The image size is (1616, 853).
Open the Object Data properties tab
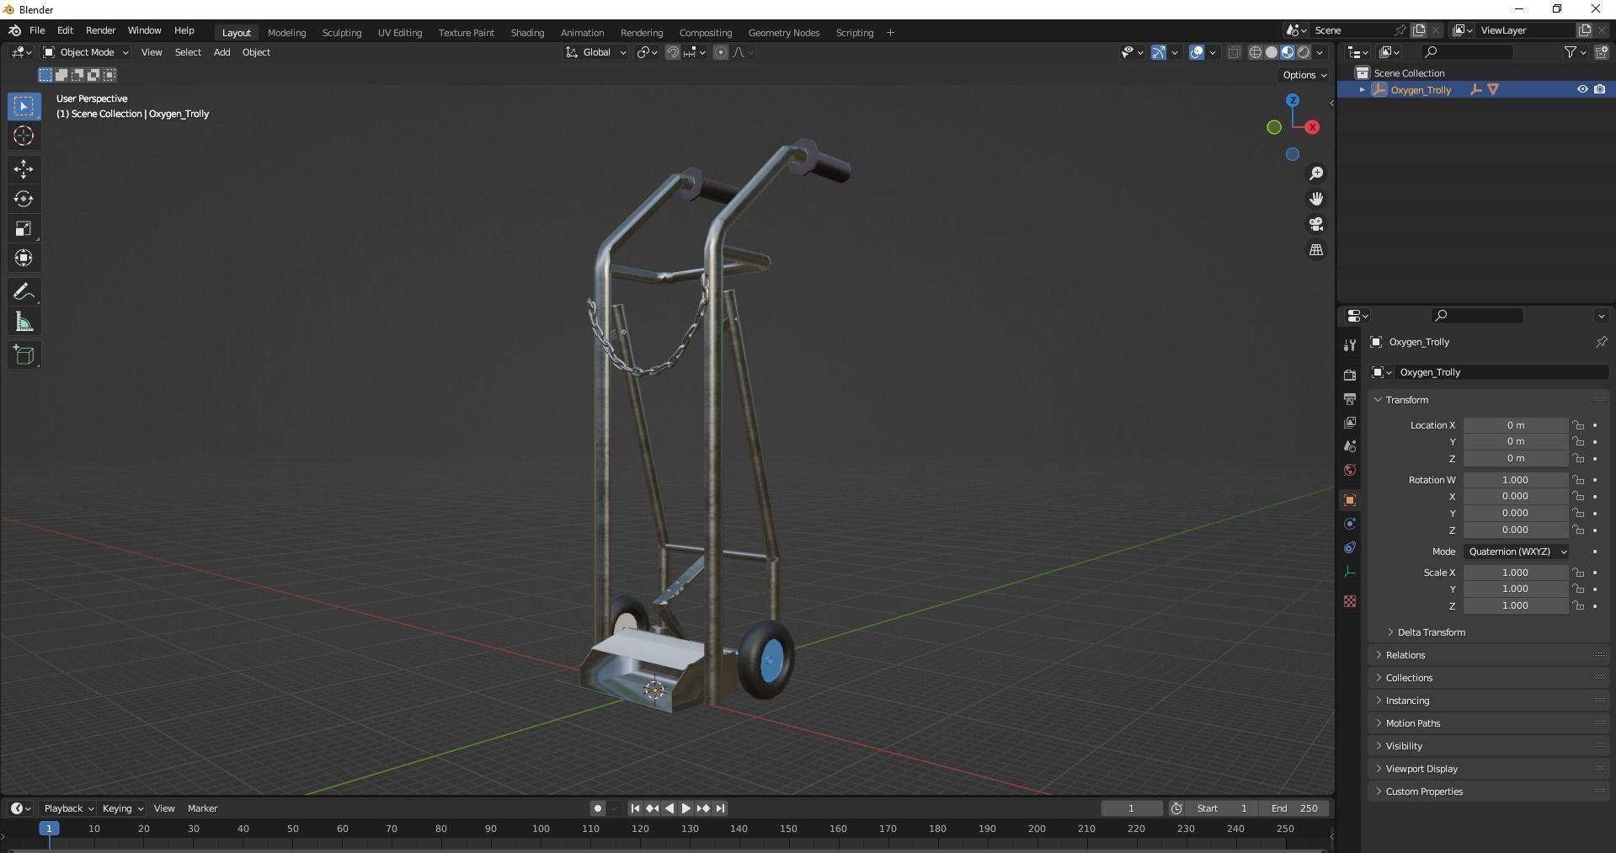click(x=1350, y=571)
